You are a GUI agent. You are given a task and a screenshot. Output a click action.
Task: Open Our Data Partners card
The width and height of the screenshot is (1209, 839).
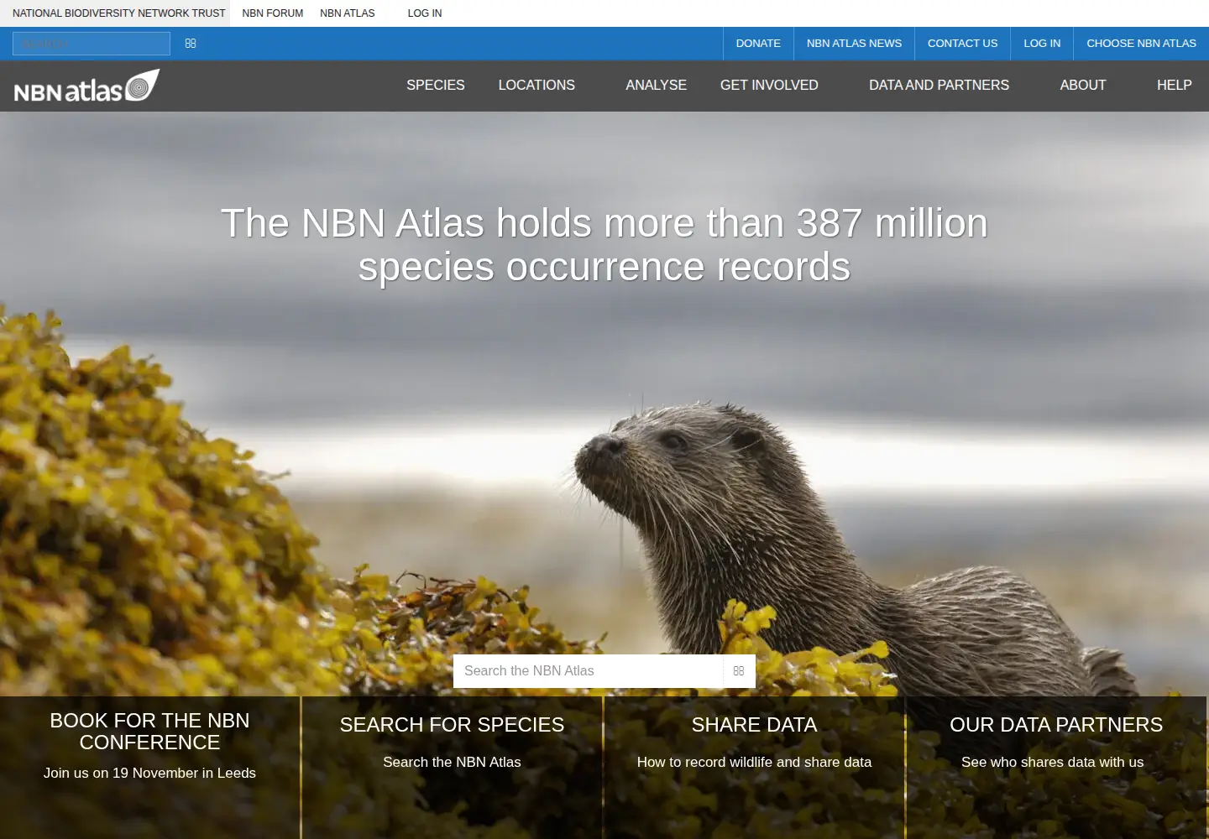1056,768
